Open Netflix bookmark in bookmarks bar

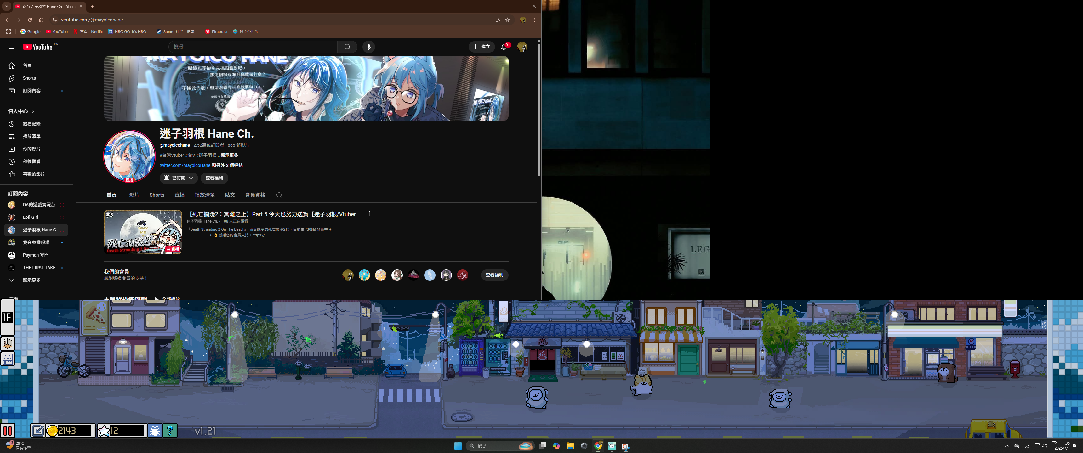(x=88, y=31)
